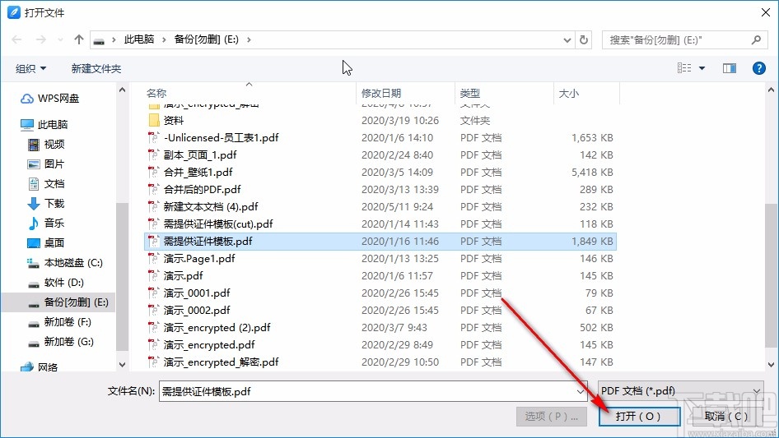Select 演示_0001.pdf file

[x=380, y=293]
